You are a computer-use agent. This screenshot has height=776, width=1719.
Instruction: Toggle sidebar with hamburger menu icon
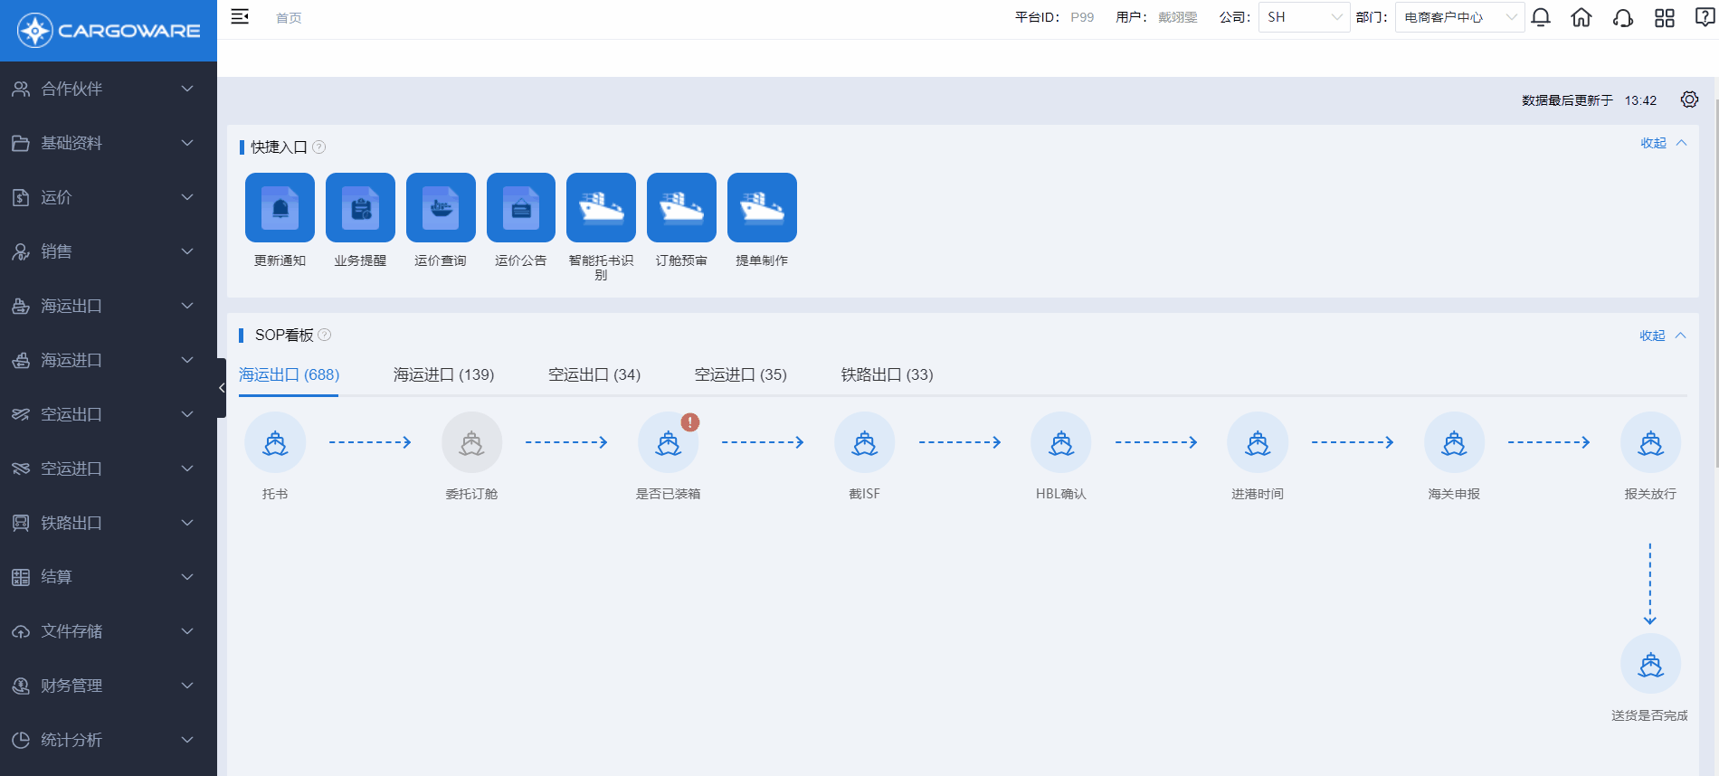coord(240,16)
